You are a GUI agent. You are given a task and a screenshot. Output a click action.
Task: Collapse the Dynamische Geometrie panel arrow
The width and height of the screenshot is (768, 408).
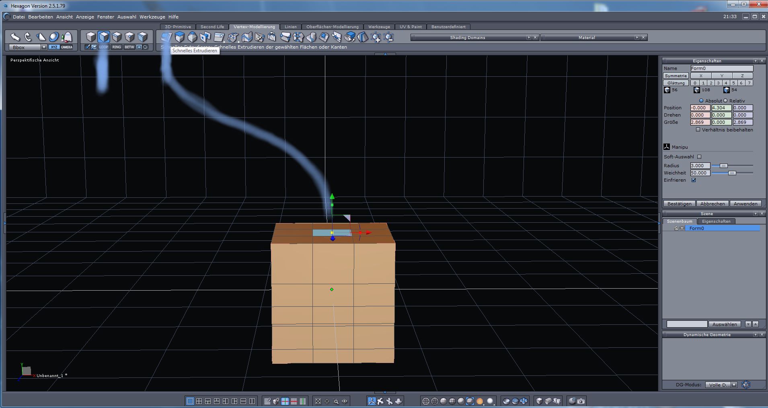pyautogui.click(x=756, y=335)
